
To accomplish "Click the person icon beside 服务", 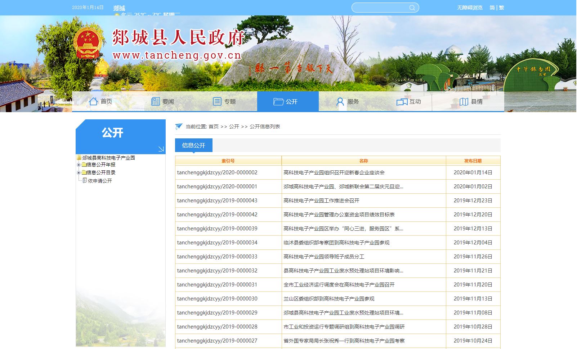I will coord(340,102).
